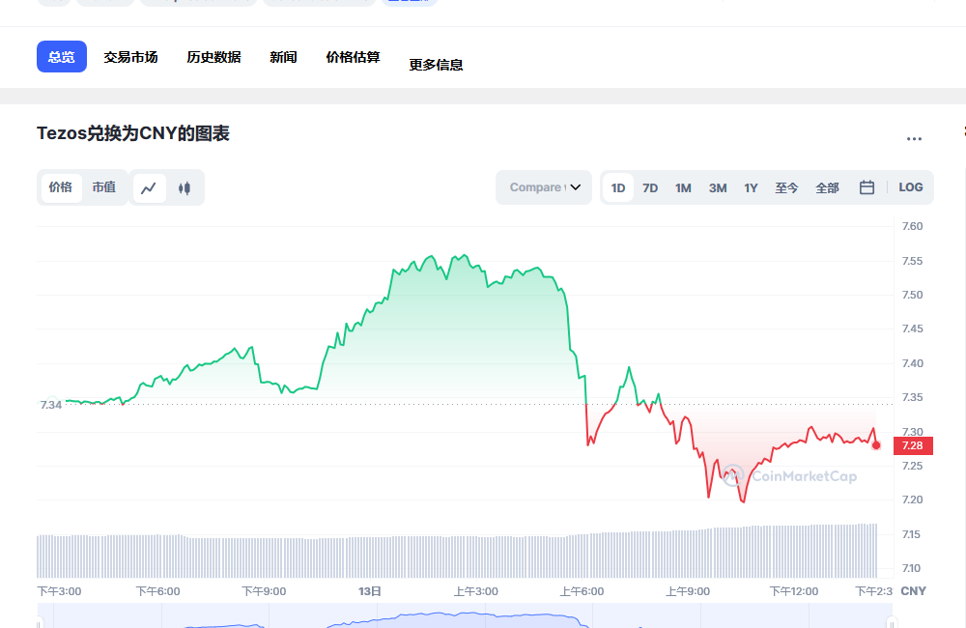Click the 上午6:00 time axis label

(582, 591)
